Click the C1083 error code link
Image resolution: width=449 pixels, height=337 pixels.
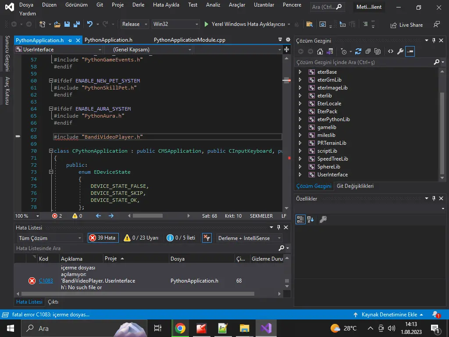click(x=46, y=281)
